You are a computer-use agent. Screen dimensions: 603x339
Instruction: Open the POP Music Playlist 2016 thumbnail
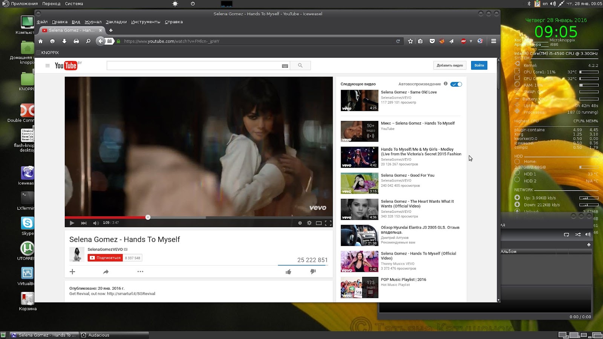pyautogui.click(x=360, y=287)
